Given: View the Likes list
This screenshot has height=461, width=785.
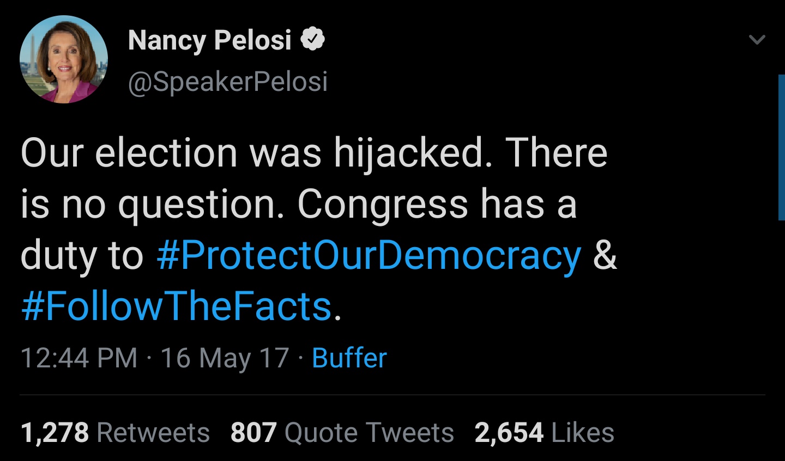Looking at the screenshot, I should pyautogui.click(x=583, y=433).
